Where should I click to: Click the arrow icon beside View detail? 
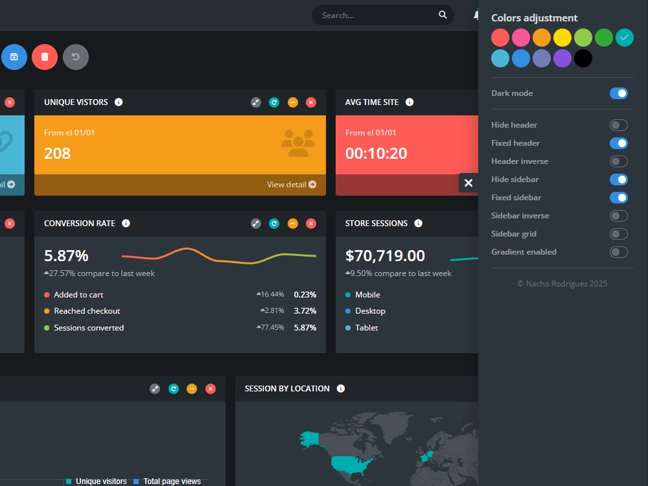312,184
